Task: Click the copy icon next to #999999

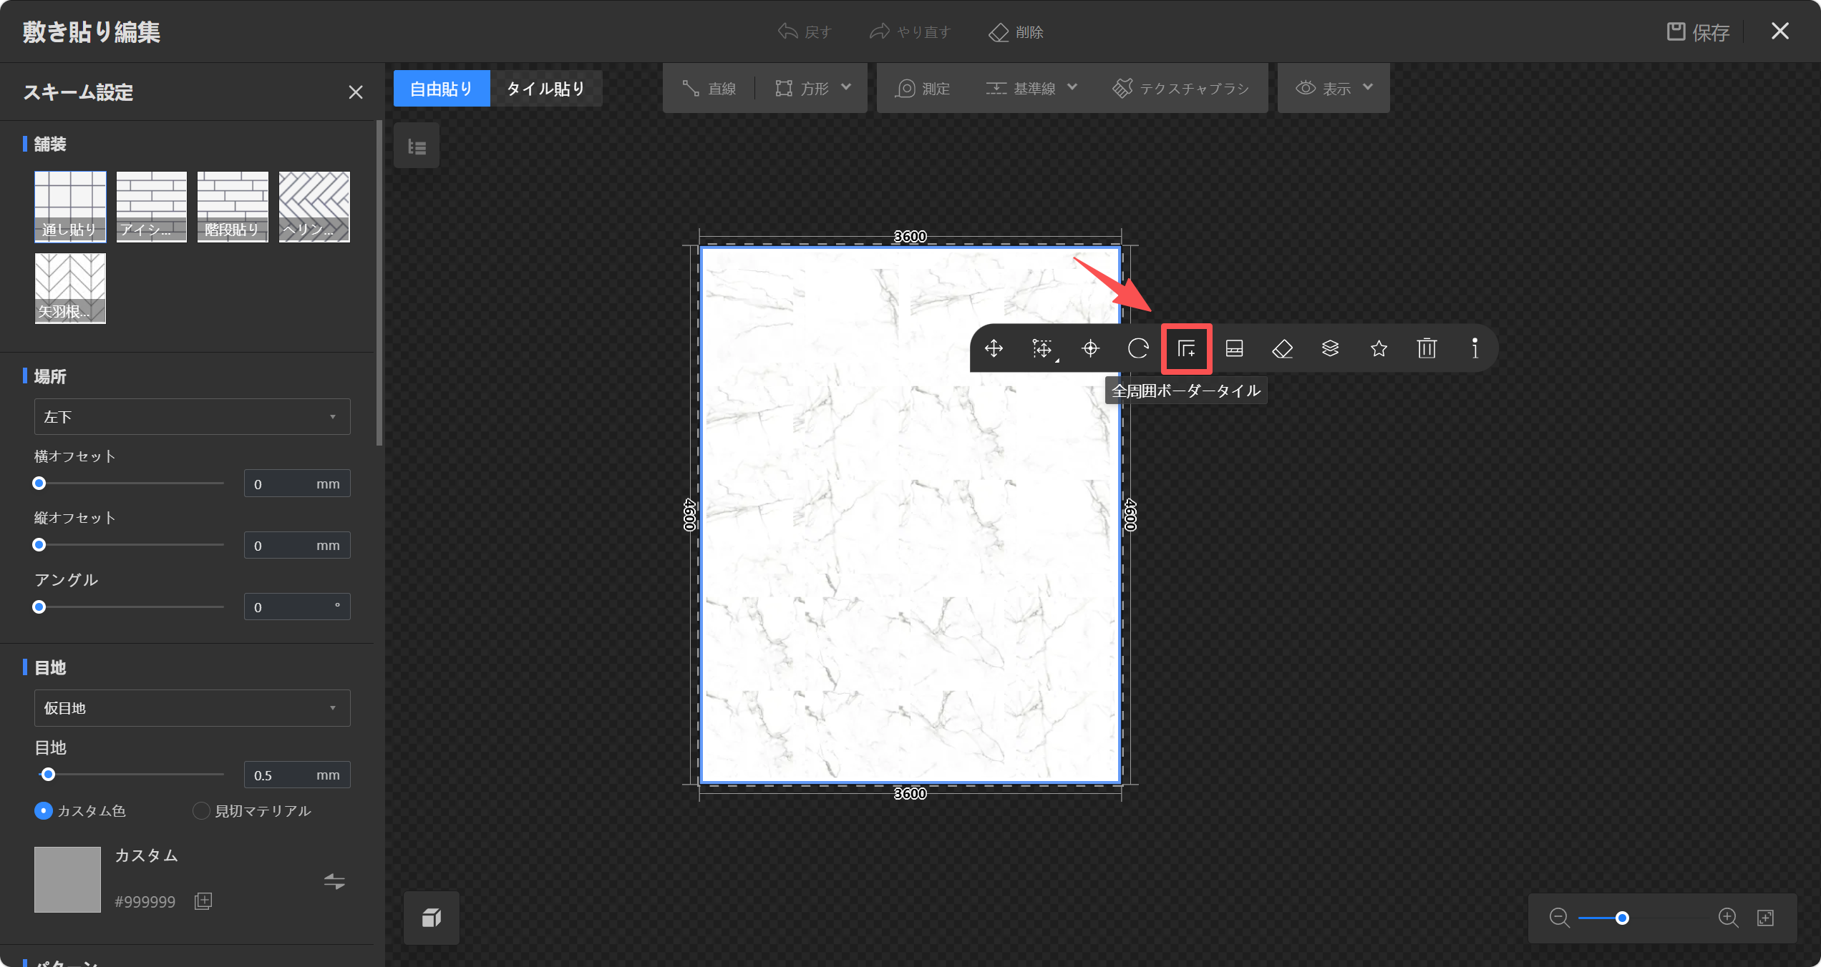Action: (203, 901)
